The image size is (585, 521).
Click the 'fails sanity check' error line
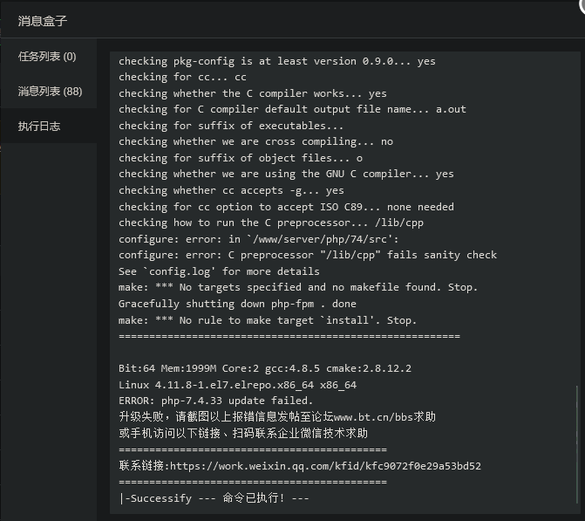coord(308,255)
